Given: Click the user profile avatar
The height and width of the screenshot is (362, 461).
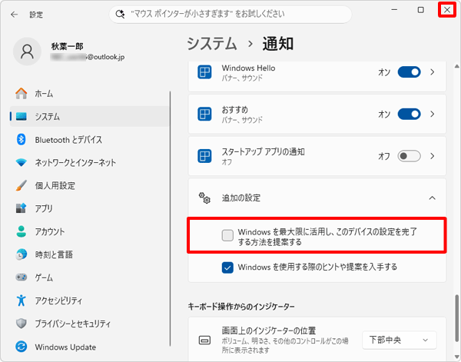Looking at the screenshot, I should click(27, 51).
